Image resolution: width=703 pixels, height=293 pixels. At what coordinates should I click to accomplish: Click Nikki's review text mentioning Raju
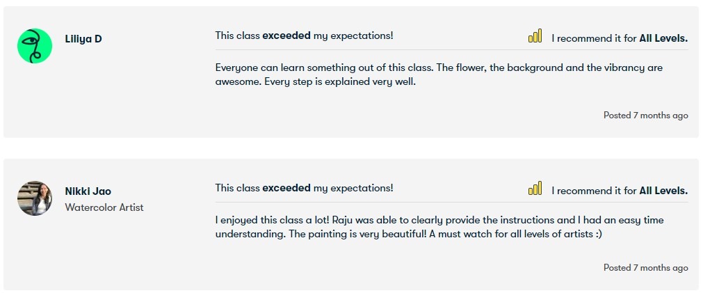[x=439, y=221]
